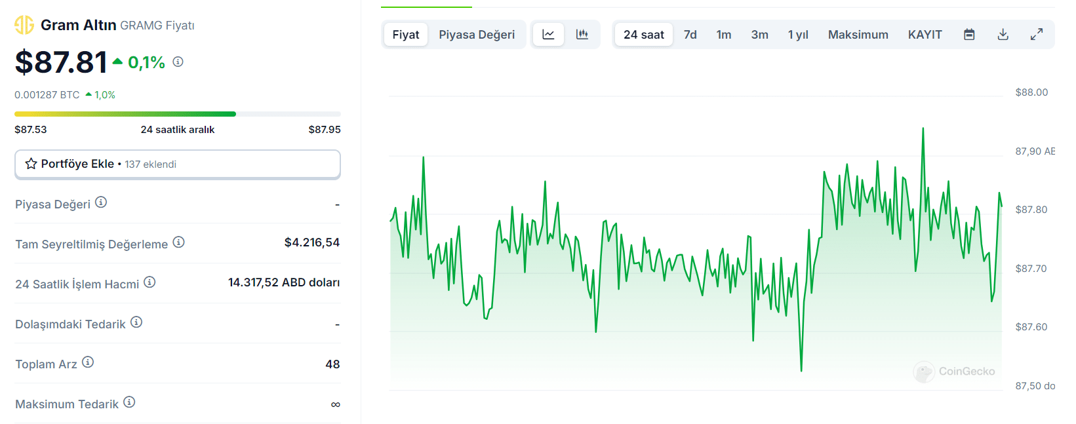Click info icon next to Toplam Arz
The image size is (1076, 424).
88,362
